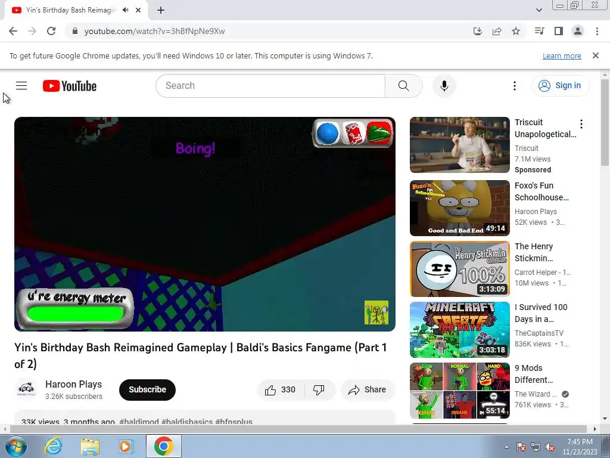Reload the YouTube page

[51, 31]
